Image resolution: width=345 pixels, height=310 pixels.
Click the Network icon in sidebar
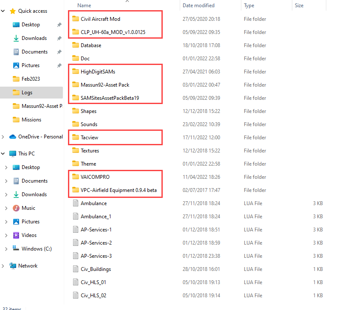(x=13, y=266)
